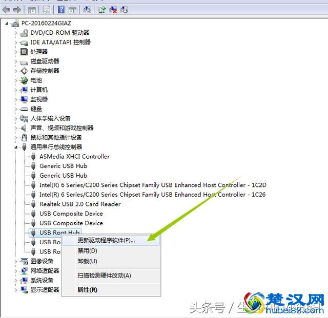
Task: Select the 图像设备 label
Action: 42,261
